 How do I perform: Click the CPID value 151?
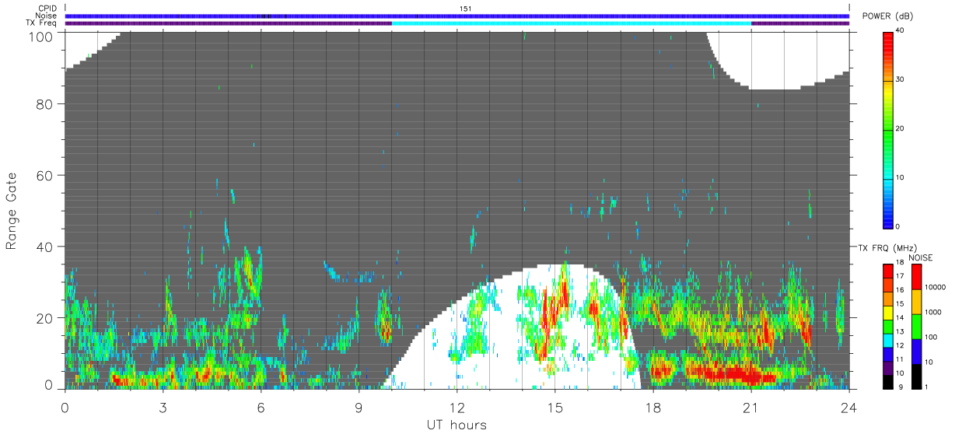[x=465, y=9]
